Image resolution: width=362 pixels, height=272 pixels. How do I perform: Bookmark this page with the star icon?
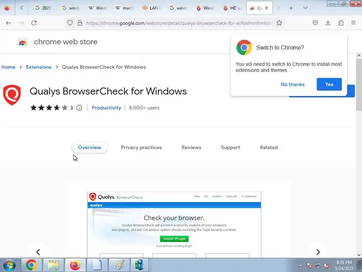pos(279,23)
